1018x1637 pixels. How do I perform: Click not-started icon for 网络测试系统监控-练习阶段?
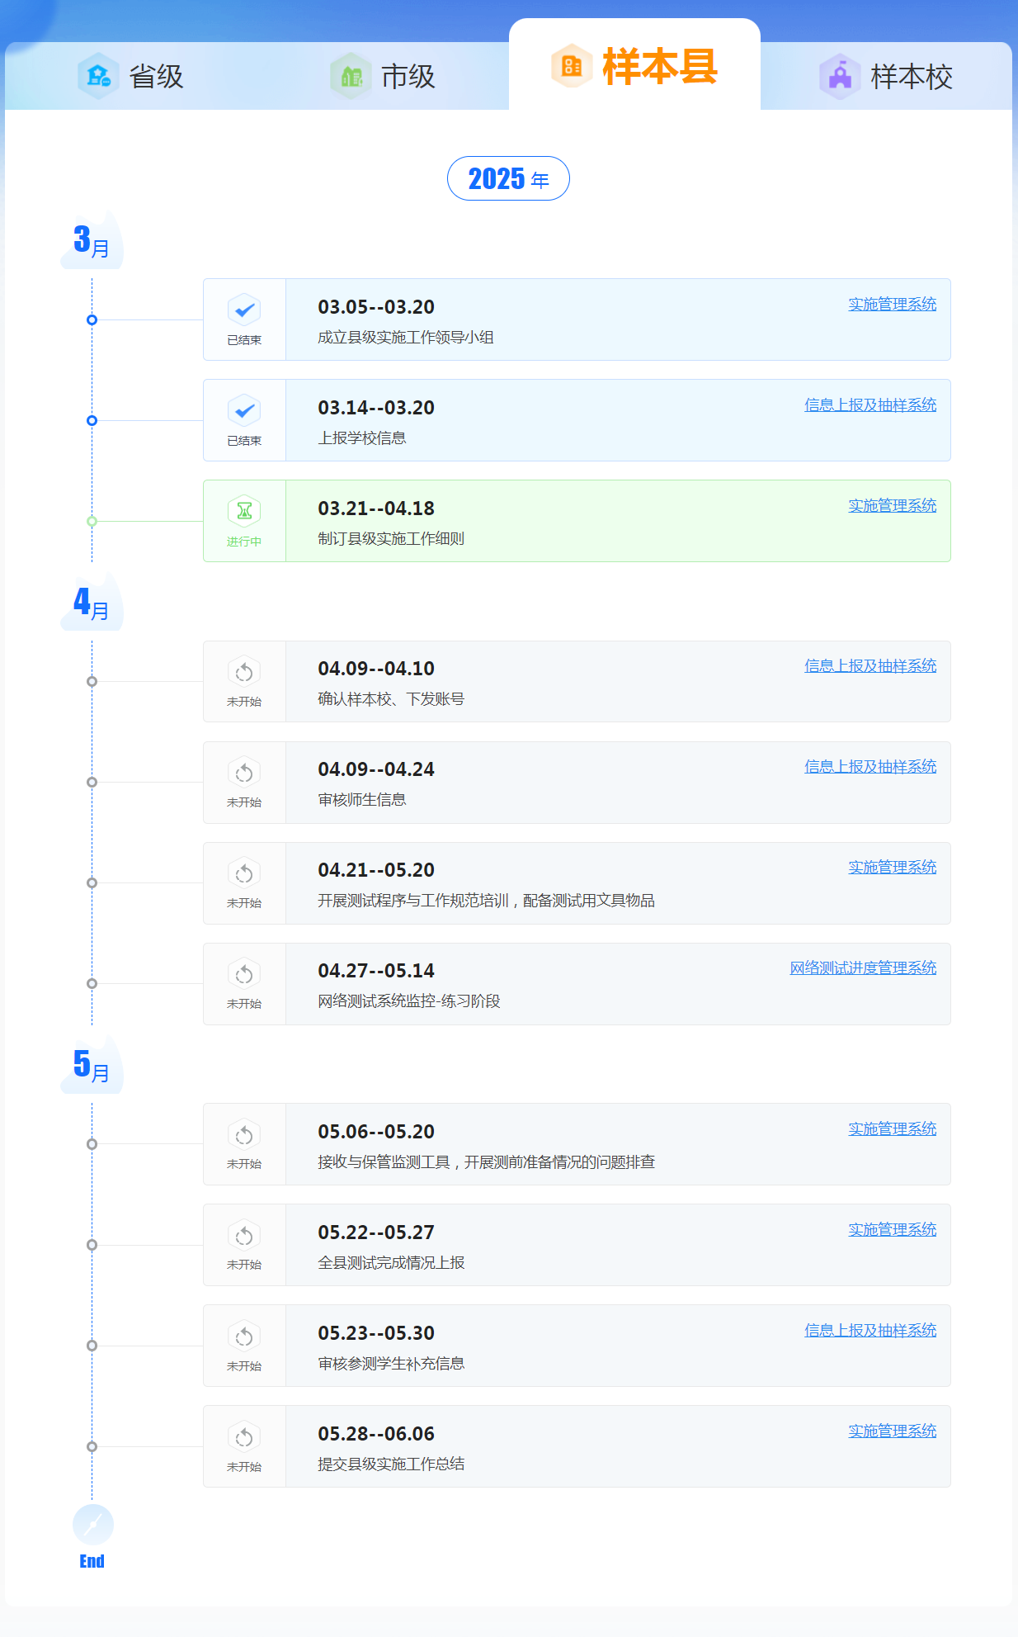244,974
